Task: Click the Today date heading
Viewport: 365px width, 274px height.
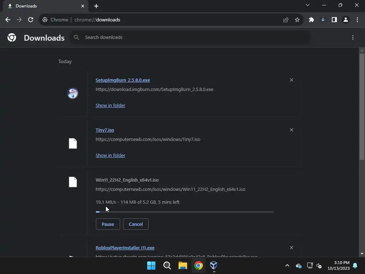Action: click(x=65, y=61)
